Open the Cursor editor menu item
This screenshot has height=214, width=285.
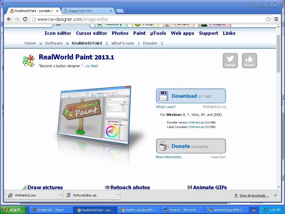91,33
